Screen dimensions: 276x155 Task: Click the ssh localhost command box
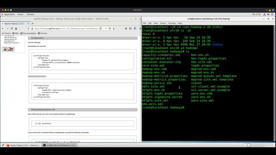click(82, 124)
